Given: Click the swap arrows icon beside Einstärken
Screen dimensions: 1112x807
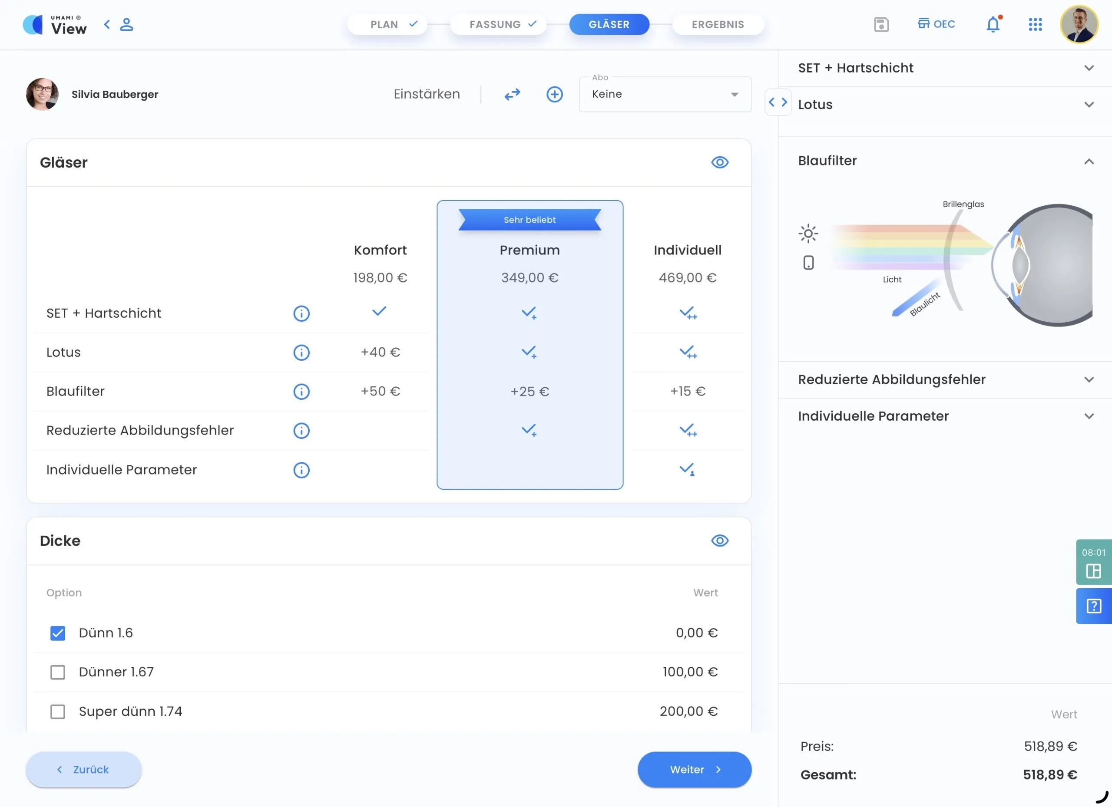Looking at the screenshot, I should (x=512, y=94).
